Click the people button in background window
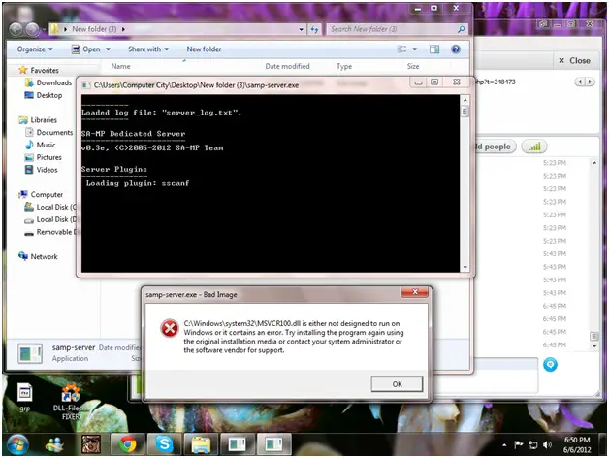Image resolution: width=609 pixels, height=458 pixels. [x=496, y=147]
